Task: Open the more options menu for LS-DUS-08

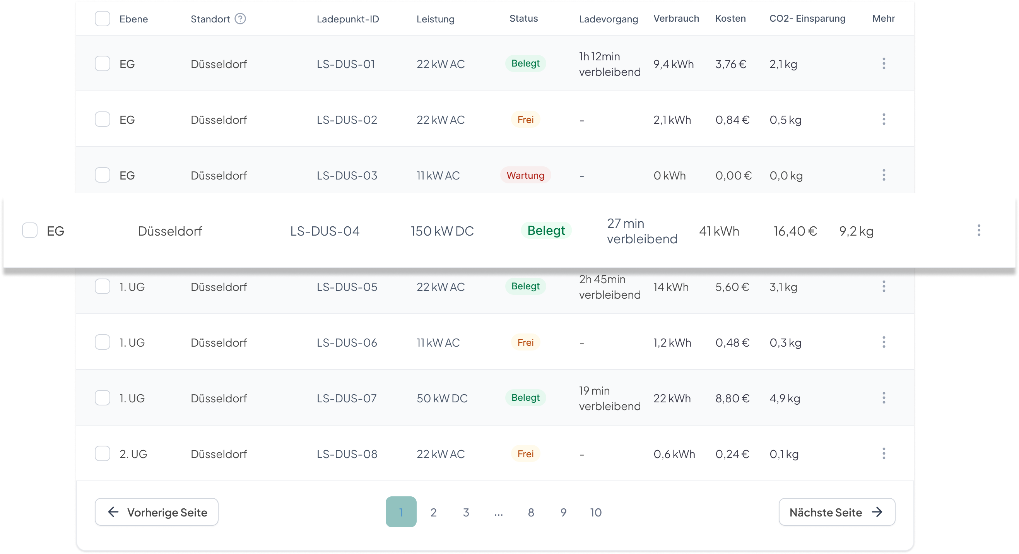Action: tap(883, 453)
